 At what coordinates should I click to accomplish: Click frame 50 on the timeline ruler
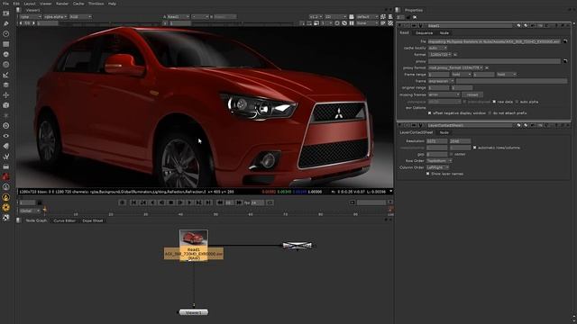click(x=215, y=214)
